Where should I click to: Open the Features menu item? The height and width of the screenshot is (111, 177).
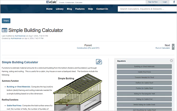80,9
